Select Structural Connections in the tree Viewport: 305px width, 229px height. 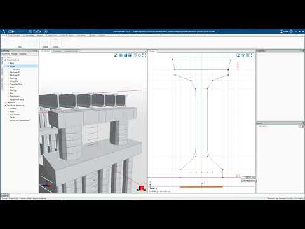point(20,120)
